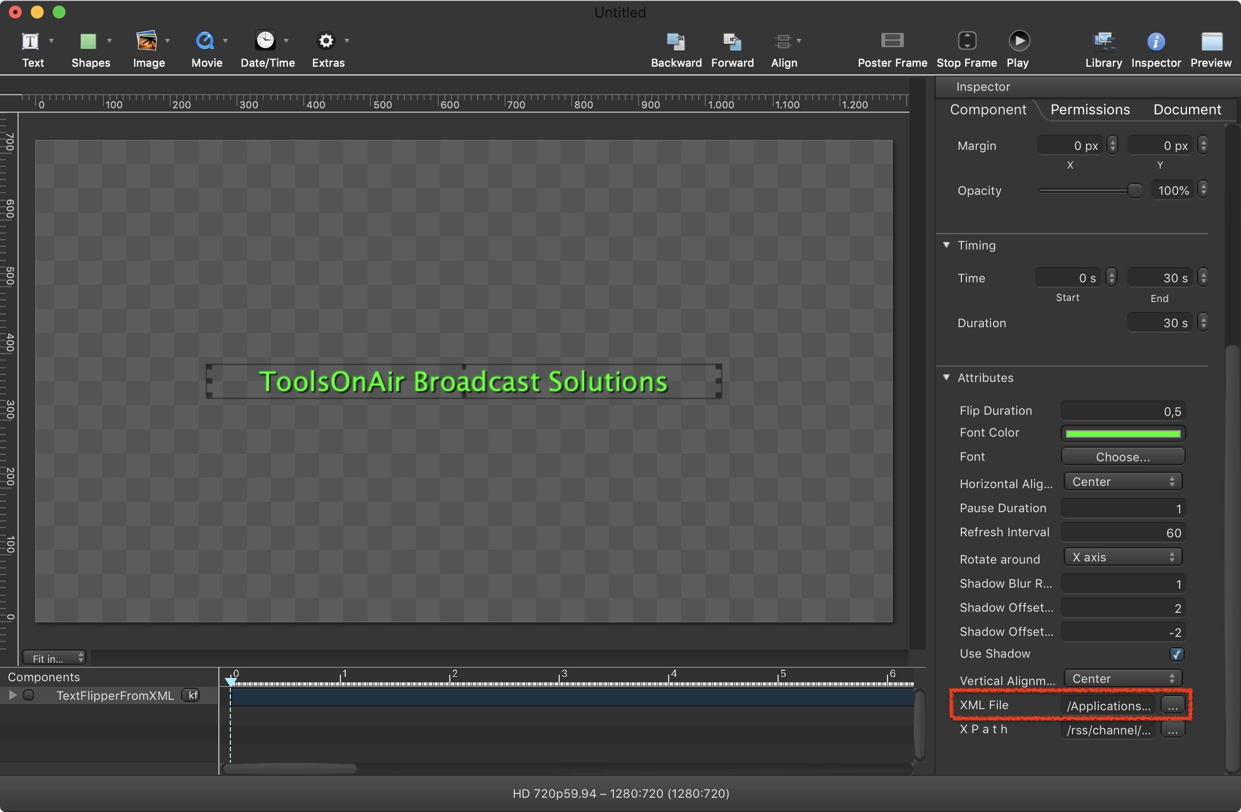The image size is (1241, 812).
Task: Click the Image tool icon
Action: pos(147,41)
